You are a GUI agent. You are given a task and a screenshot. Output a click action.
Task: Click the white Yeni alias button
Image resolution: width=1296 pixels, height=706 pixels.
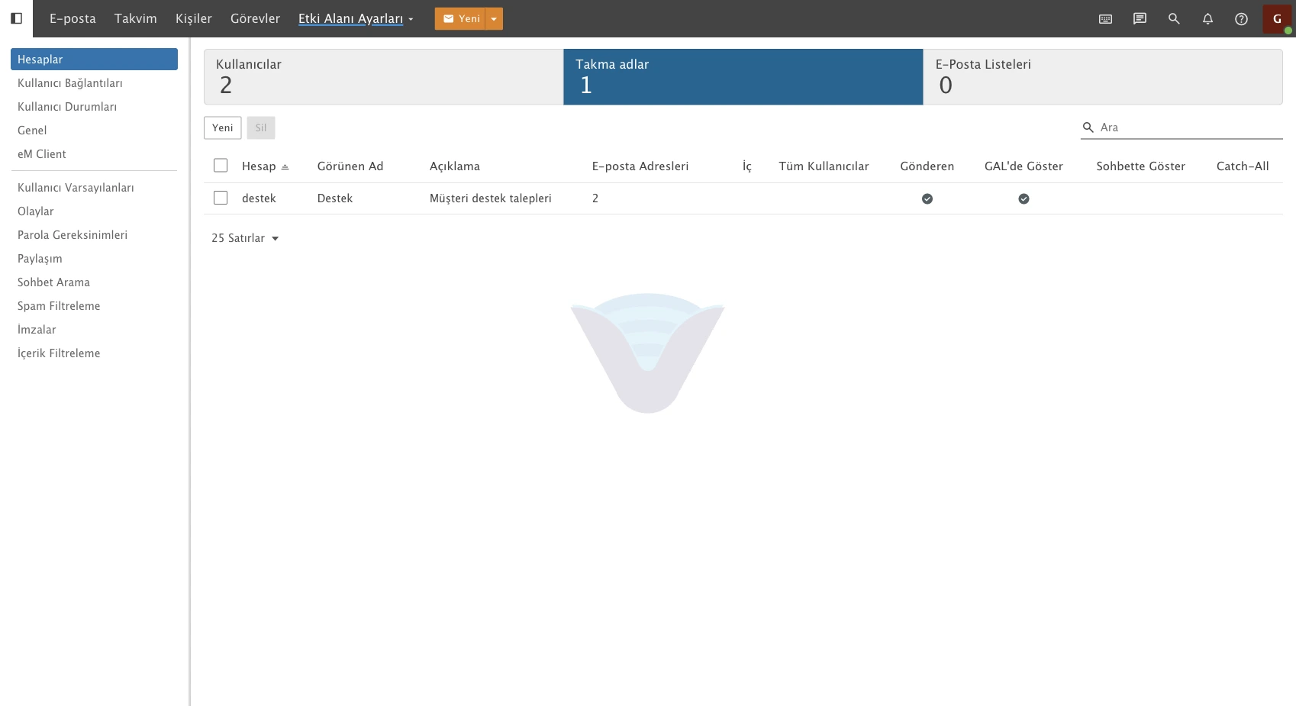coord(223,127)
